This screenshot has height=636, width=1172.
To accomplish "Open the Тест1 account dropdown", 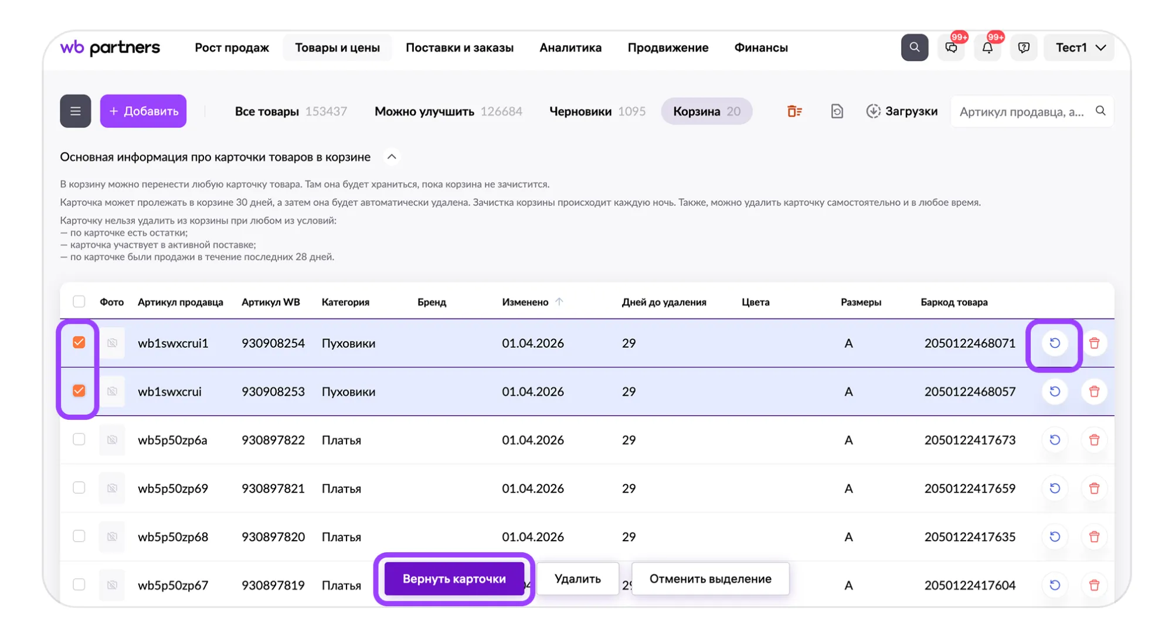I will pyautogui.click(x=1079, y=47).
